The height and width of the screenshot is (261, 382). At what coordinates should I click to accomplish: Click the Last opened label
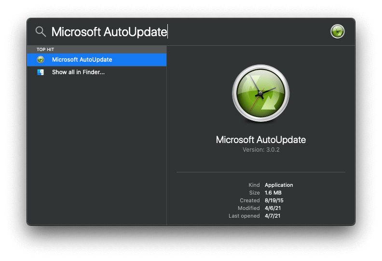(244, 216)
